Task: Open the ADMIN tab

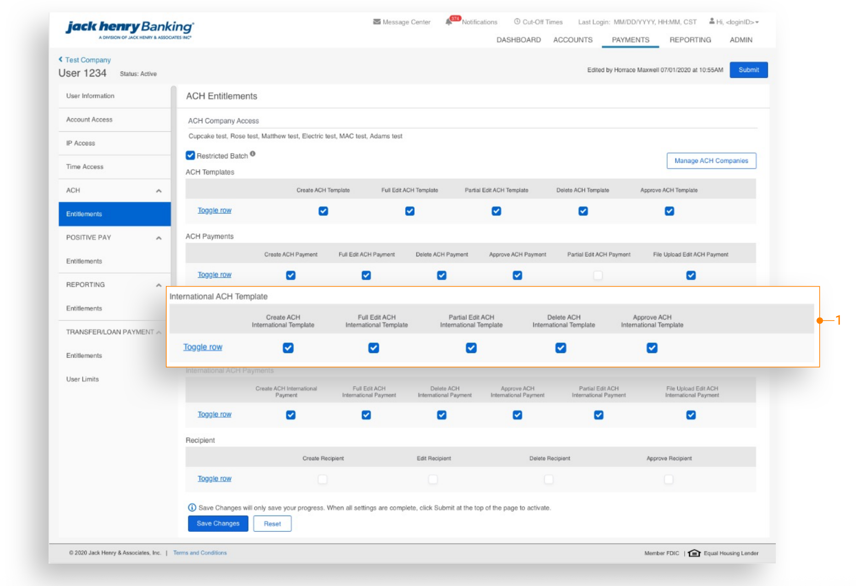Action: [741, 40]
